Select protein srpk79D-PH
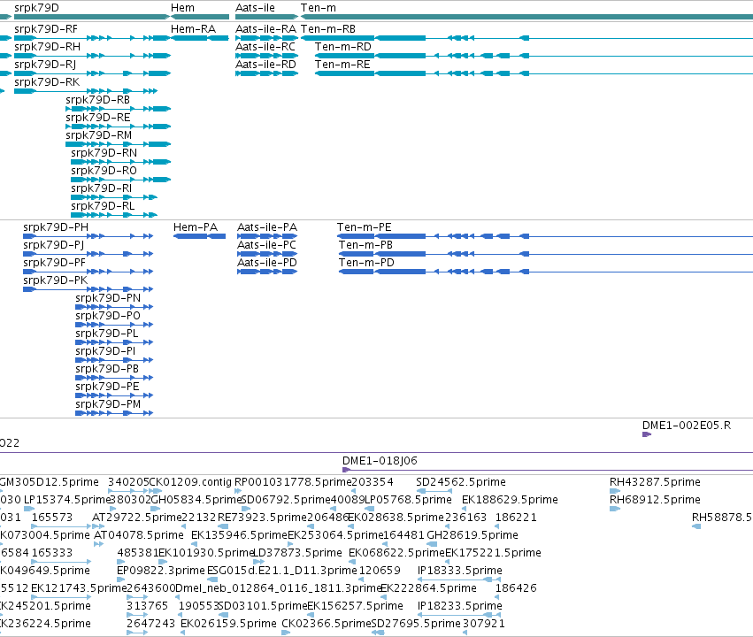This screenshot has height=637, width=753. click(x=56, y=227)
